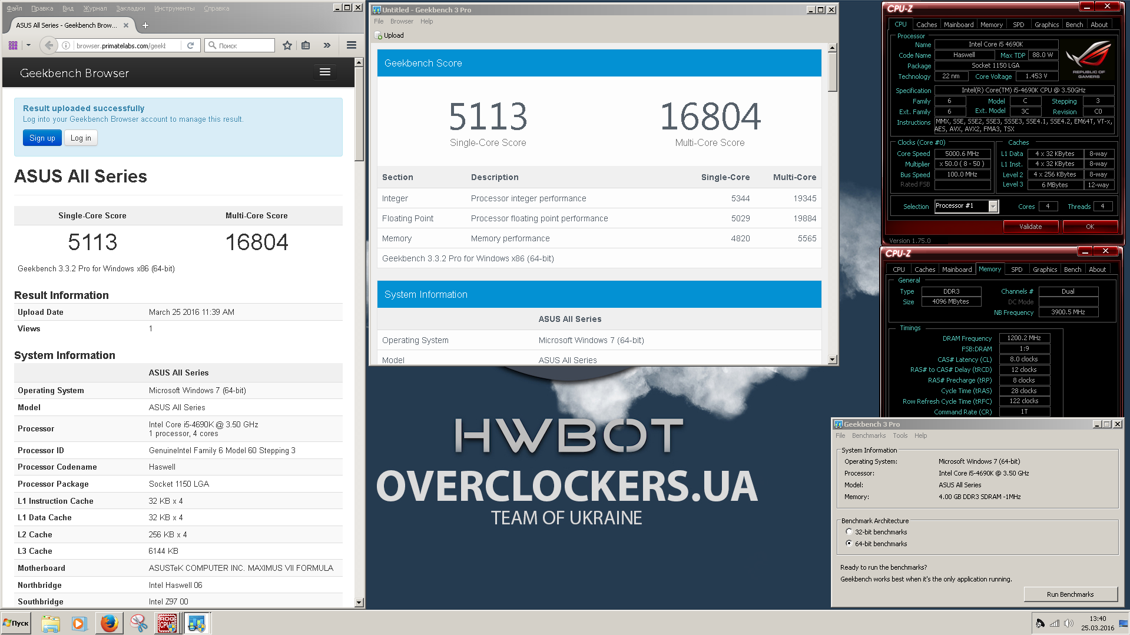
Task: Open the Firefox hamburger menu
Action: [352, 45]
